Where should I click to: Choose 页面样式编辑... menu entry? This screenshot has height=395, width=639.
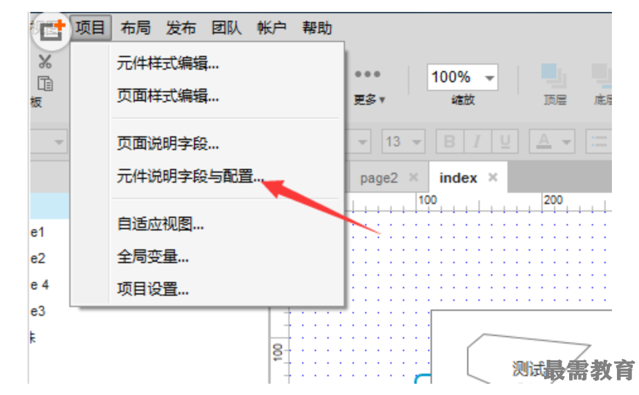coord(208,96)
